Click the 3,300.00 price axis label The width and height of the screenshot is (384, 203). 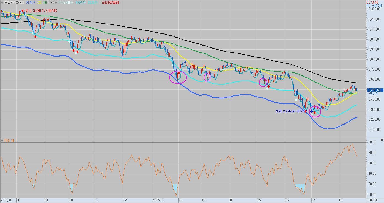(x=374, y=9)
